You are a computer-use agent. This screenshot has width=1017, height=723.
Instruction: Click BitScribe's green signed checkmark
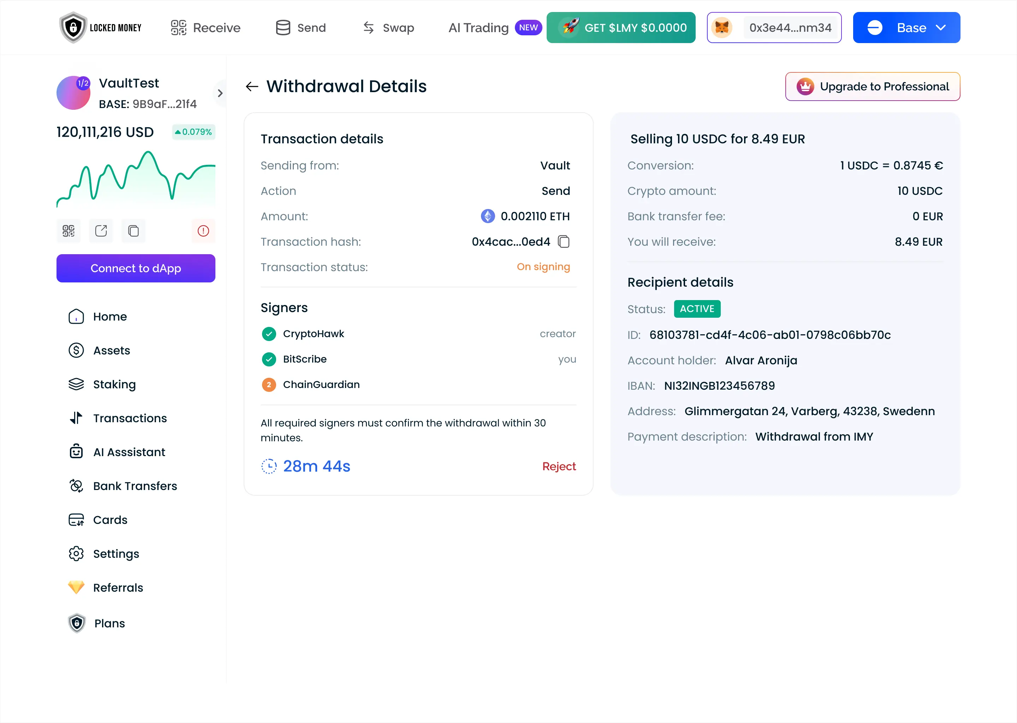pos(269,359)
